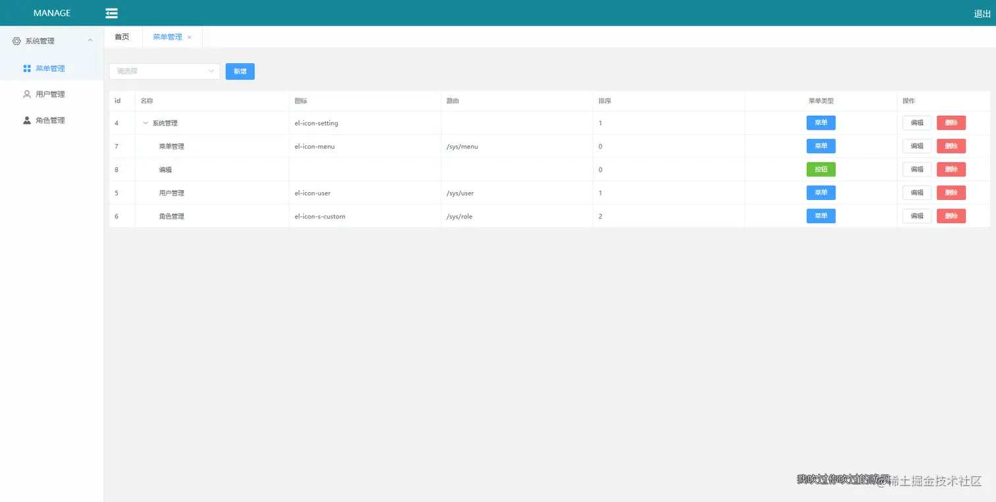
Task: Click the 菜单 tag in 用户管理 row
Action: [821, 193]
